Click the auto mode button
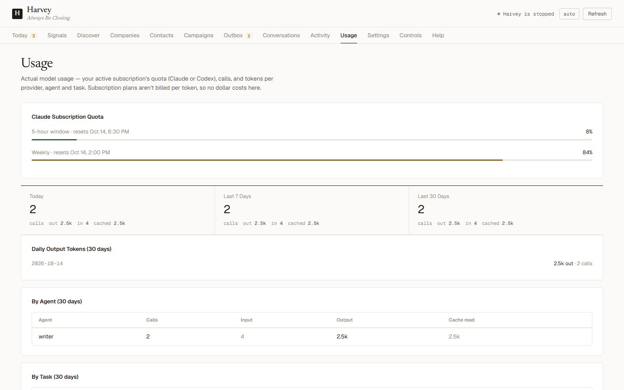The image size is (624, 390). (x=569, y=14)
